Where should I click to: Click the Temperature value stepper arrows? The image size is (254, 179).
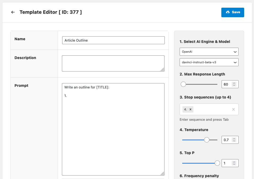point(234,140)
